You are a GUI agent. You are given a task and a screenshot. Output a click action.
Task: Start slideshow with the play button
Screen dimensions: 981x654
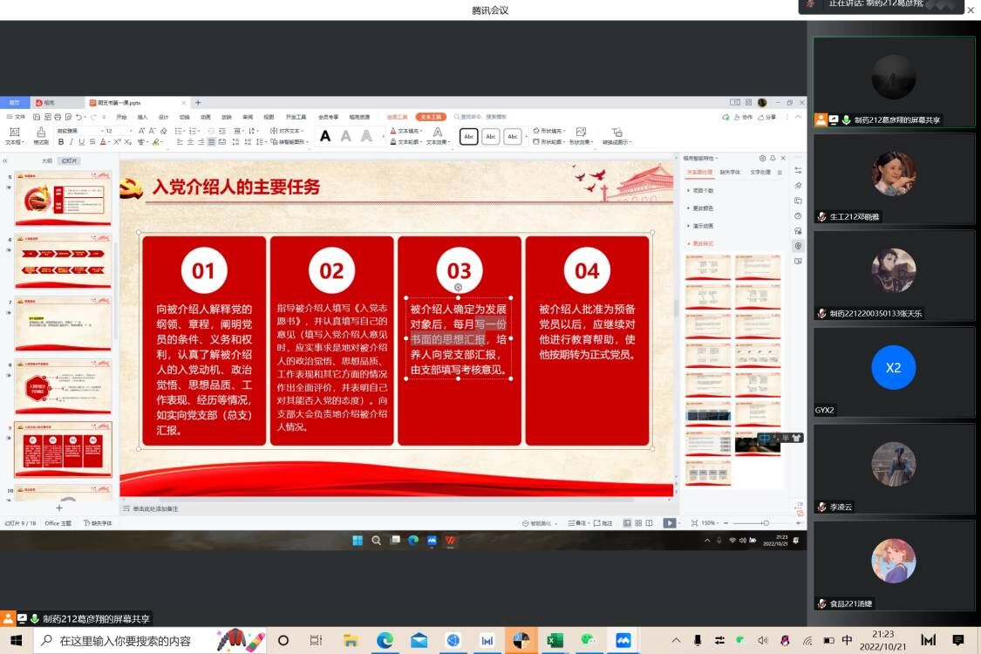[669, 523]
